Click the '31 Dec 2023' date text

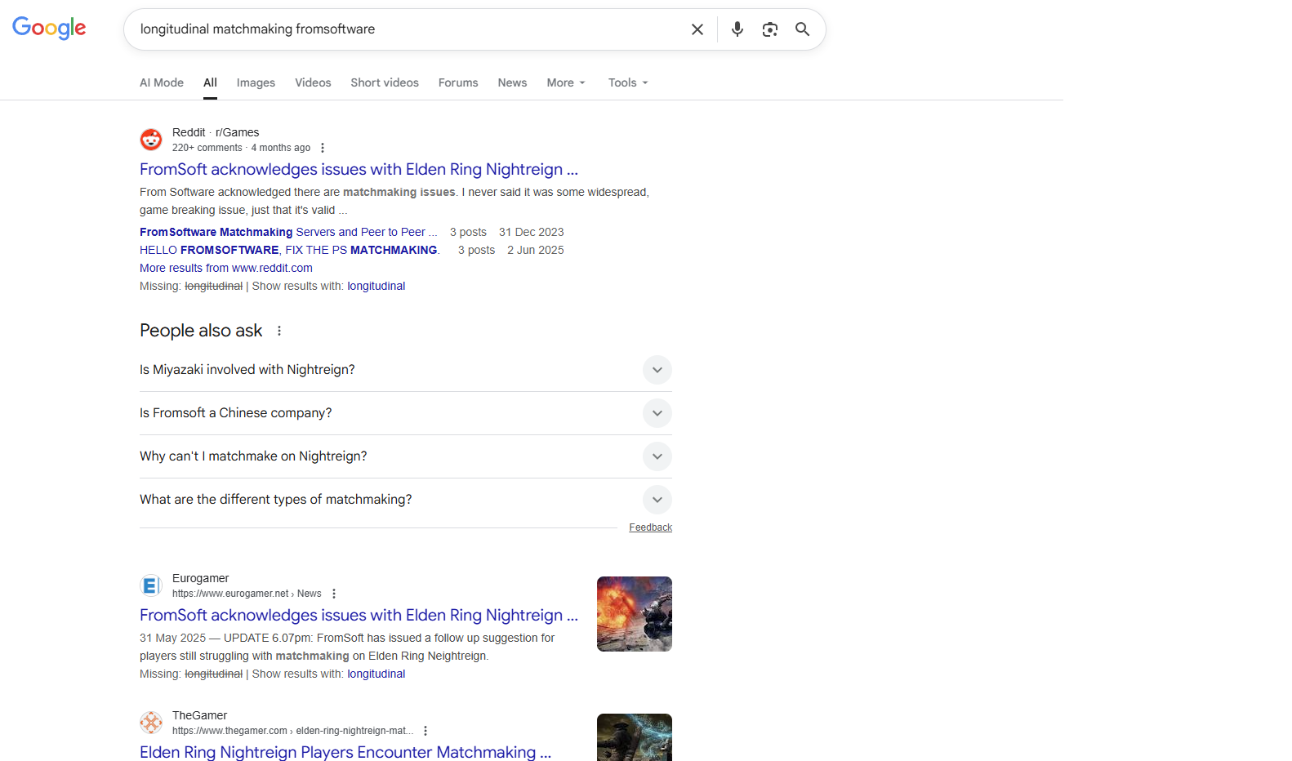pyautogui.click(x=531, y=232)
